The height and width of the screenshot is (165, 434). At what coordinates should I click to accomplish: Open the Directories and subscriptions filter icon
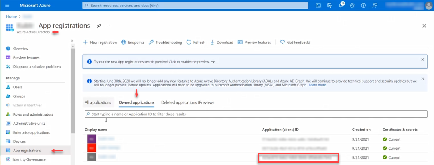(x=329, y=5)
